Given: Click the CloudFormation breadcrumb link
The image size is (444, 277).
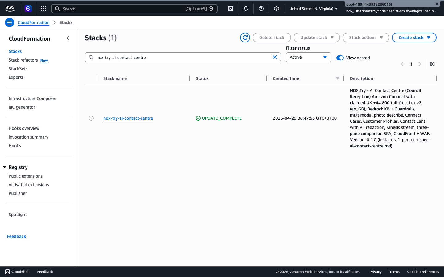Looking at the screenshot, I should point(34,22).
